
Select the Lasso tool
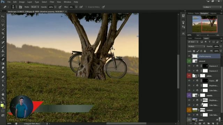(x=3, y=25)
